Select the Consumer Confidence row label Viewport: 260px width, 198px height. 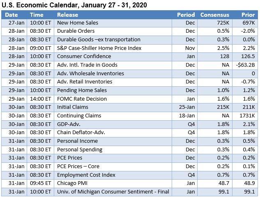tap(82, 56)
